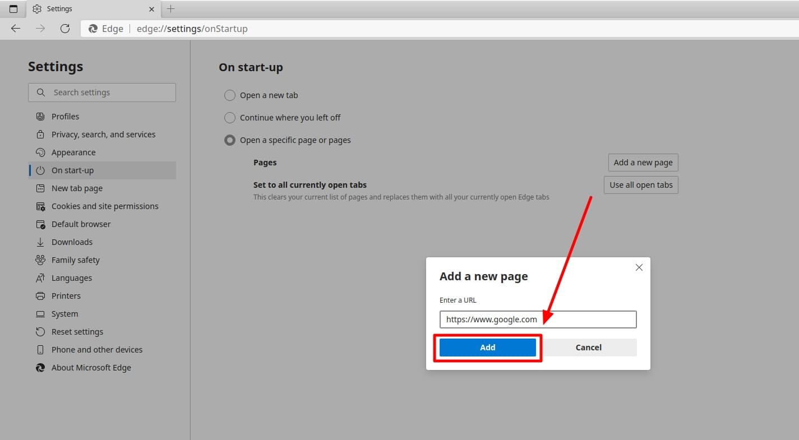
Task: Go to Cookies and site permissions
Action: 104,206
